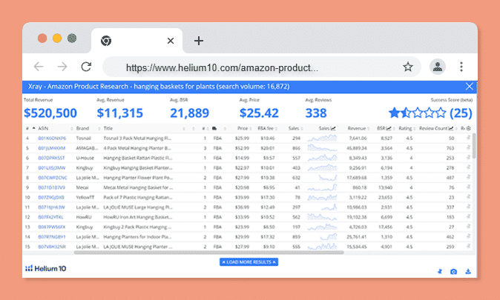The height and width of the screenshot is (300, 500).
Task: Open the browser three-dot menu
Action: [x=461, y=67]
